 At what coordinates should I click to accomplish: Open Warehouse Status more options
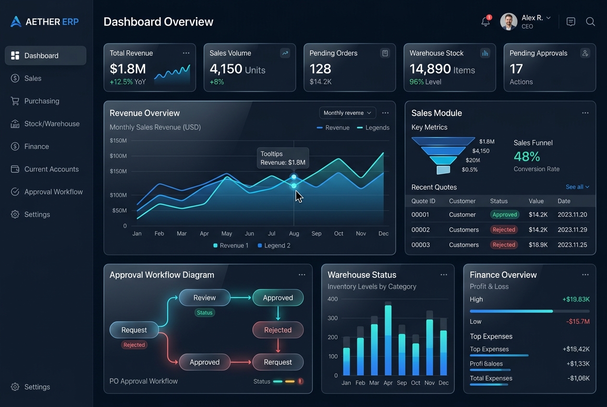pos(444,275)
